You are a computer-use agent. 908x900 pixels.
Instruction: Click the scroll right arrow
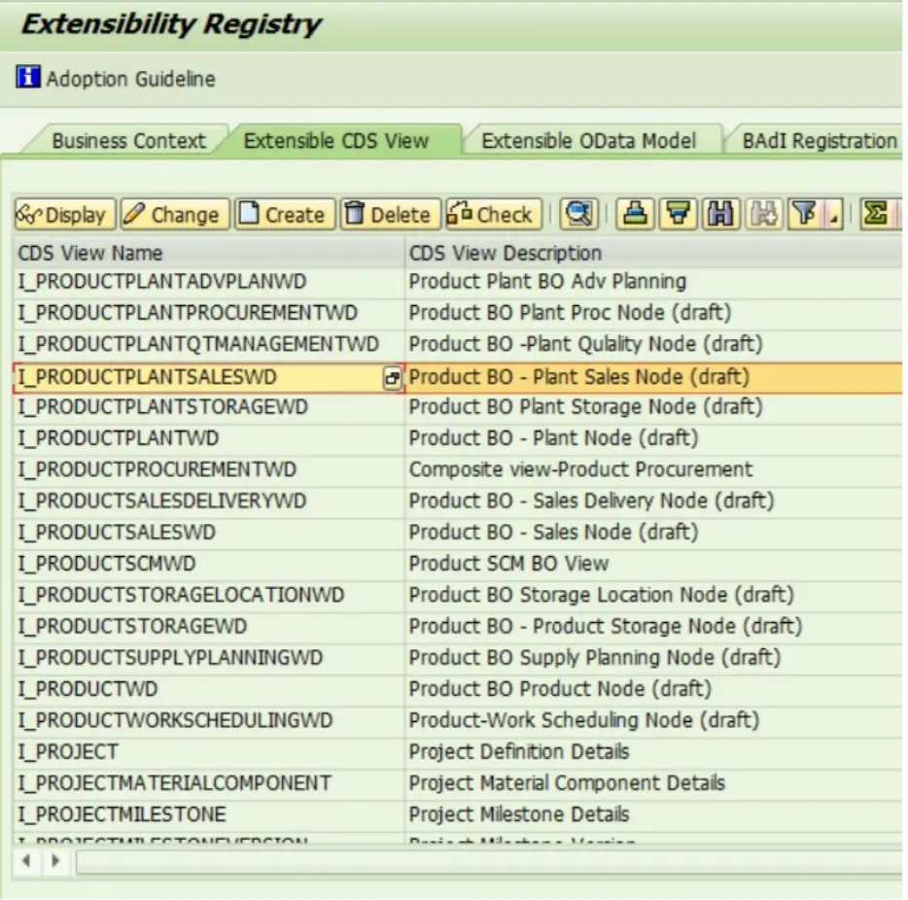pyautogui.click(x=55, y=861)
